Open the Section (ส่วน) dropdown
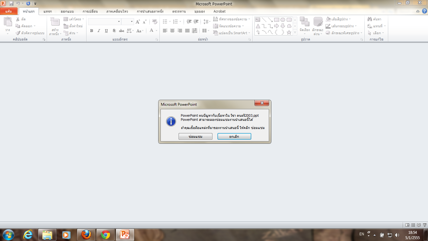This screenshot has height=241, width=428. point(71,33)
